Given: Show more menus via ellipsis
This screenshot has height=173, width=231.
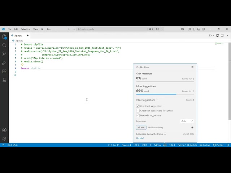Looking at the screenshot, I should coord(56,29).
